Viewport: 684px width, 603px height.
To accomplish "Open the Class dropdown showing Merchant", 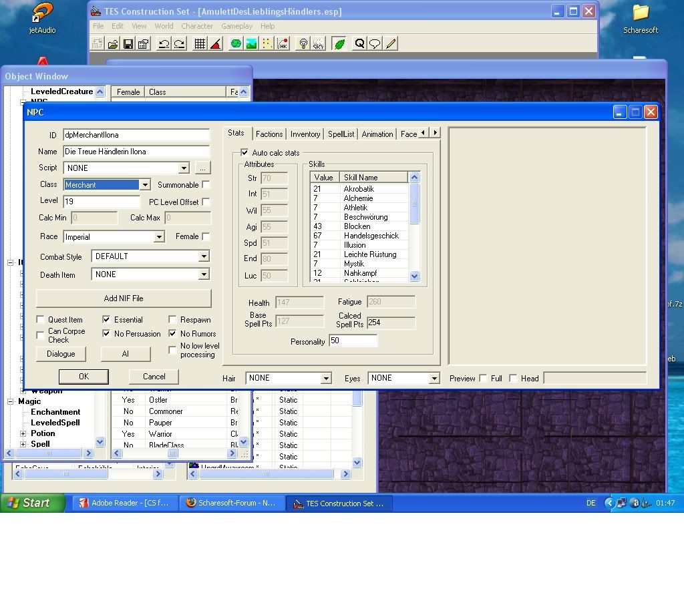I will click(x=144, y=185).
